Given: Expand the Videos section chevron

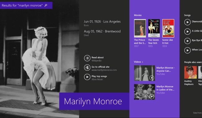Looking at the screenshot, I should tap(142, 62).
